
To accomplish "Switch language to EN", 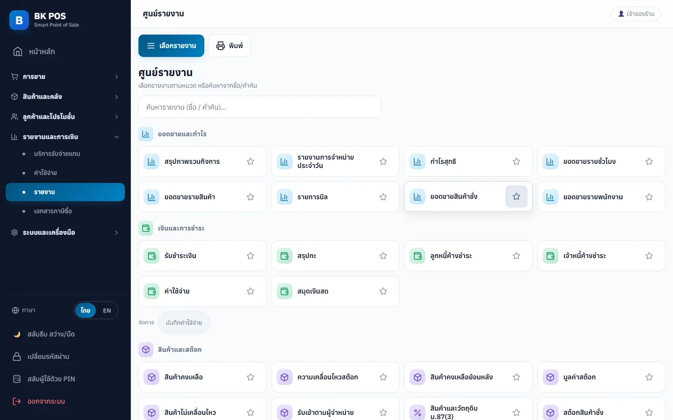I will tap(107, 310).
